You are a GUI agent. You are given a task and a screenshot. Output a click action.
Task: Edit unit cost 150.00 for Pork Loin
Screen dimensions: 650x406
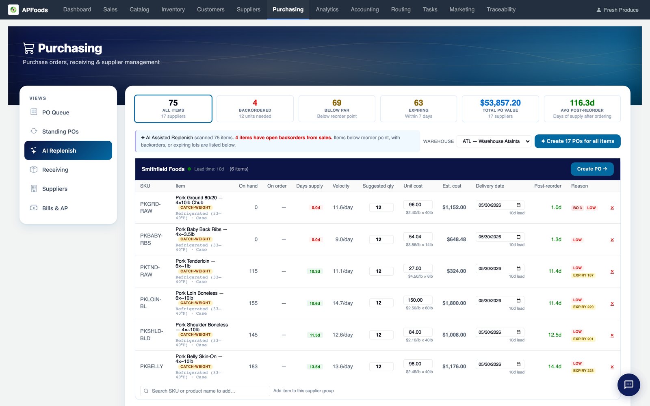tap(418, 300)
